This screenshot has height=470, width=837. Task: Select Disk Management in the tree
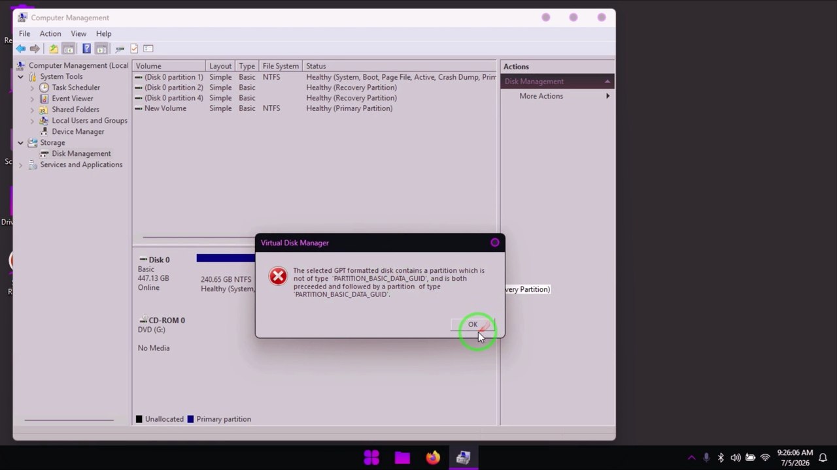coord(81,153)
